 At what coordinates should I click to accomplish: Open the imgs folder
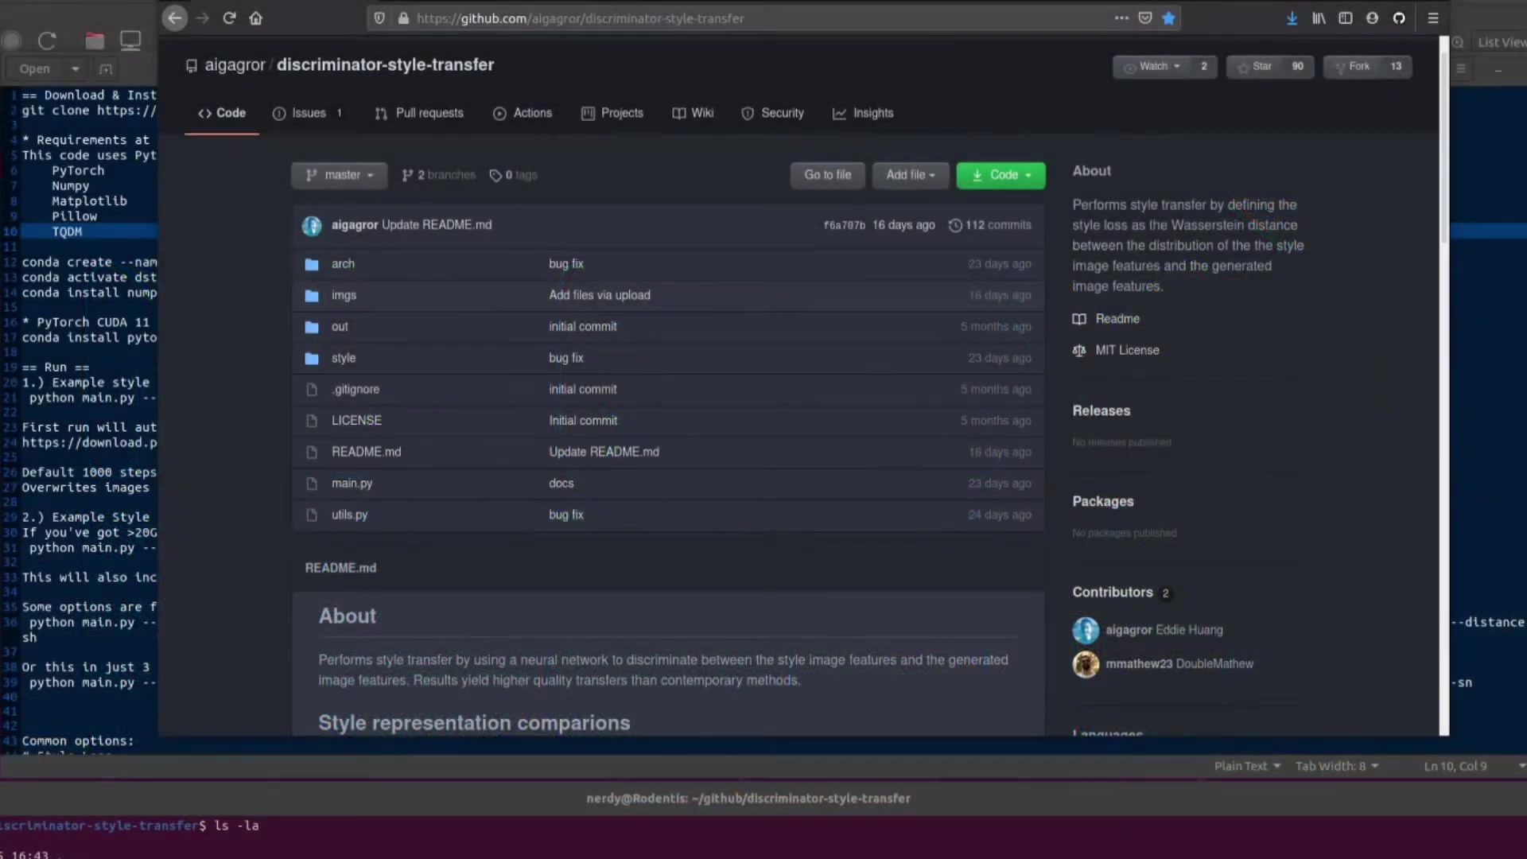[344, 295]
